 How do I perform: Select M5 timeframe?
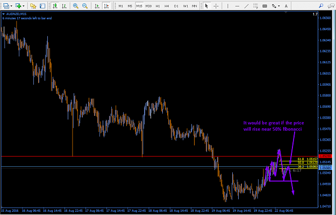pyautogui.click(x=130, y=6)
